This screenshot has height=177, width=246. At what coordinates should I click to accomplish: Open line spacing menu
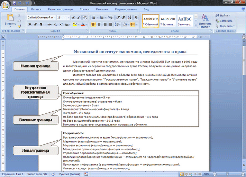pos(117,24)
